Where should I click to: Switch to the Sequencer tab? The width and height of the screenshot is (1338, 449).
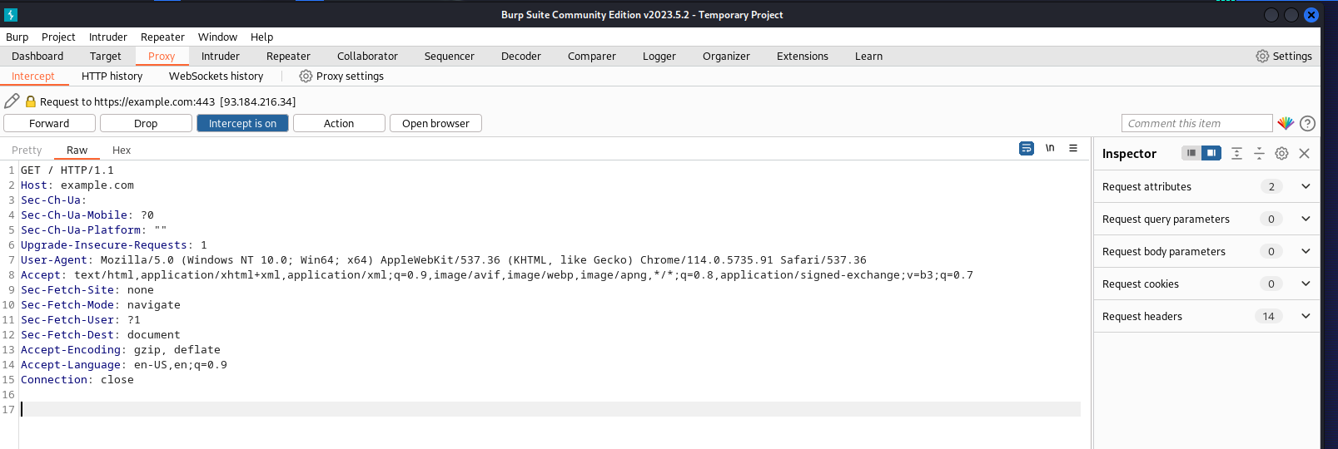[x=450, y=56]
